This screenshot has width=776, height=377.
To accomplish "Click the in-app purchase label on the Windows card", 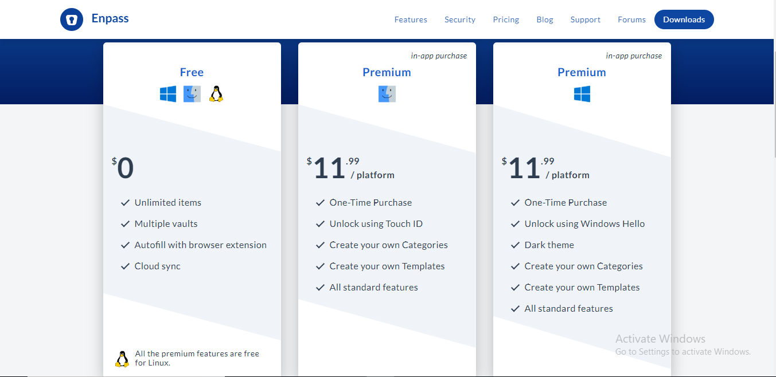I will [634, 56].
